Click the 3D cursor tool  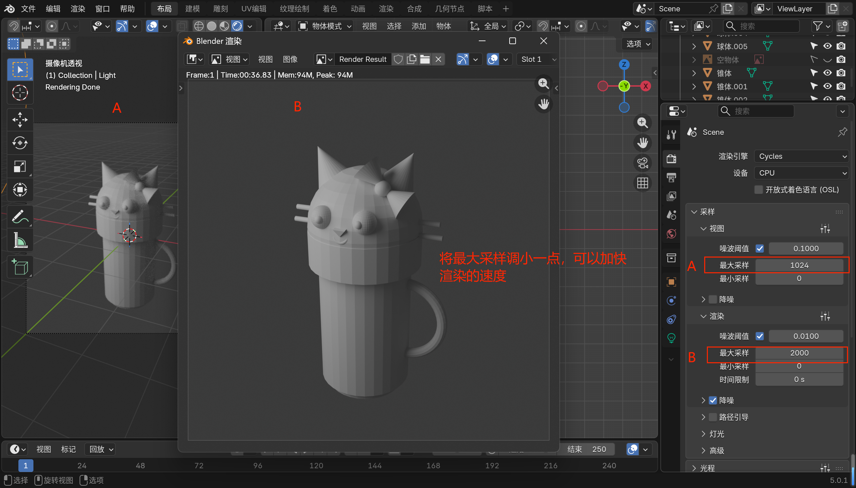click(x=20, y=93)
